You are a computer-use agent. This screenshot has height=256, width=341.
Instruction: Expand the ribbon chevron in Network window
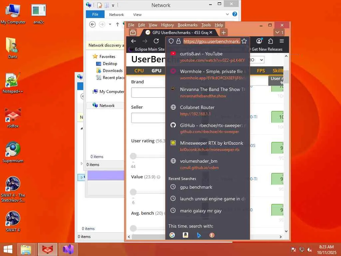pyautogui.click(x=227, y=14)
